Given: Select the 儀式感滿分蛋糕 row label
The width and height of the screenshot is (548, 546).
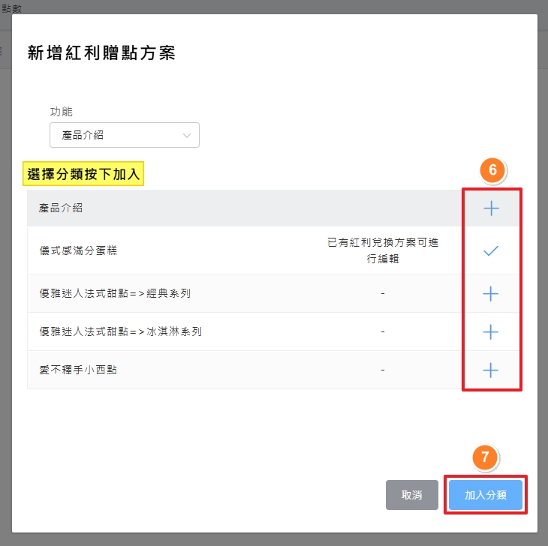Looking at the screenshot, I should [x=78, y=251].
